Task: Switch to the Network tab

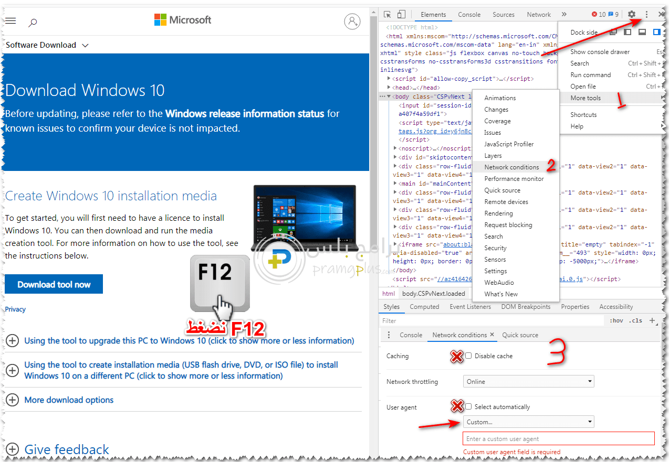Action: point(539,15)
